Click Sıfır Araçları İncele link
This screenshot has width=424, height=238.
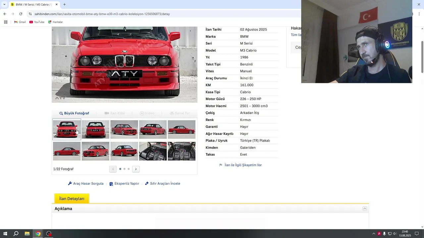pos(163,183)
